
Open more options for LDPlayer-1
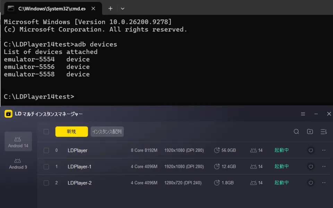pyautogui.click(x=324, y=166)
